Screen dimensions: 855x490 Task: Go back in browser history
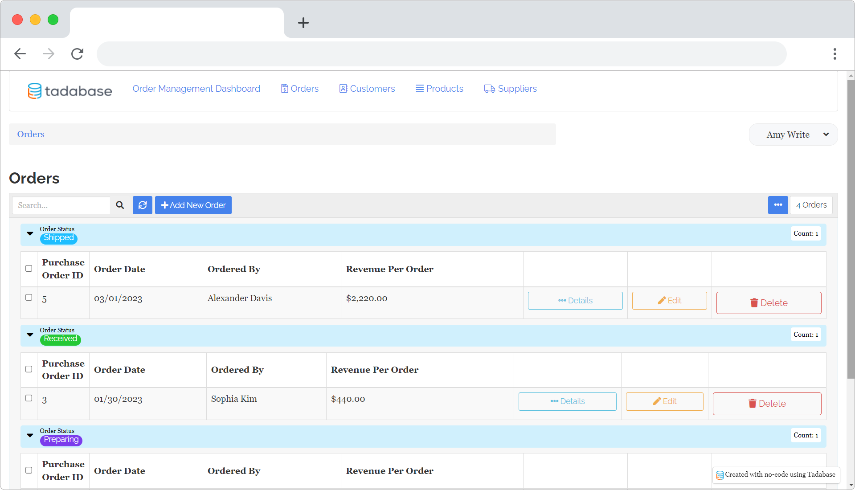pos(20,54)
